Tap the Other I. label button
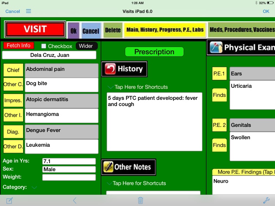 pos(13,115)
